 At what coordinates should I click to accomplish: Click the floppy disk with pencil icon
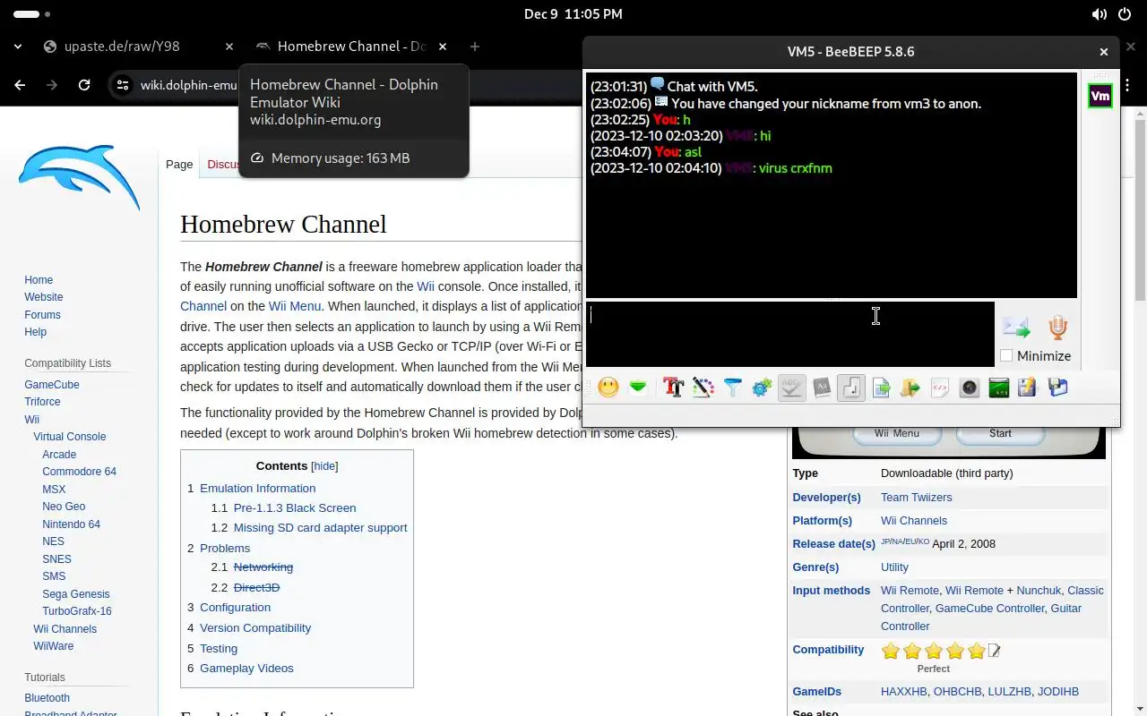pyautogui.click(x=1028, y=388)
